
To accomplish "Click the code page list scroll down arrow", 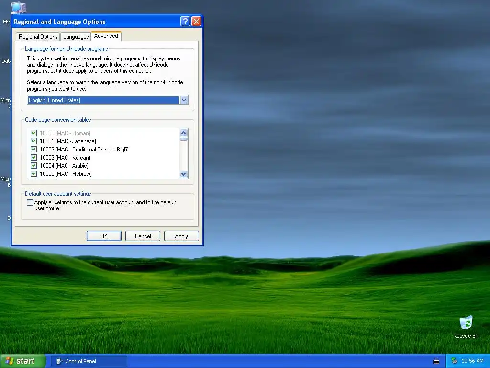I will pyautogui.click(x=184, y=174).
